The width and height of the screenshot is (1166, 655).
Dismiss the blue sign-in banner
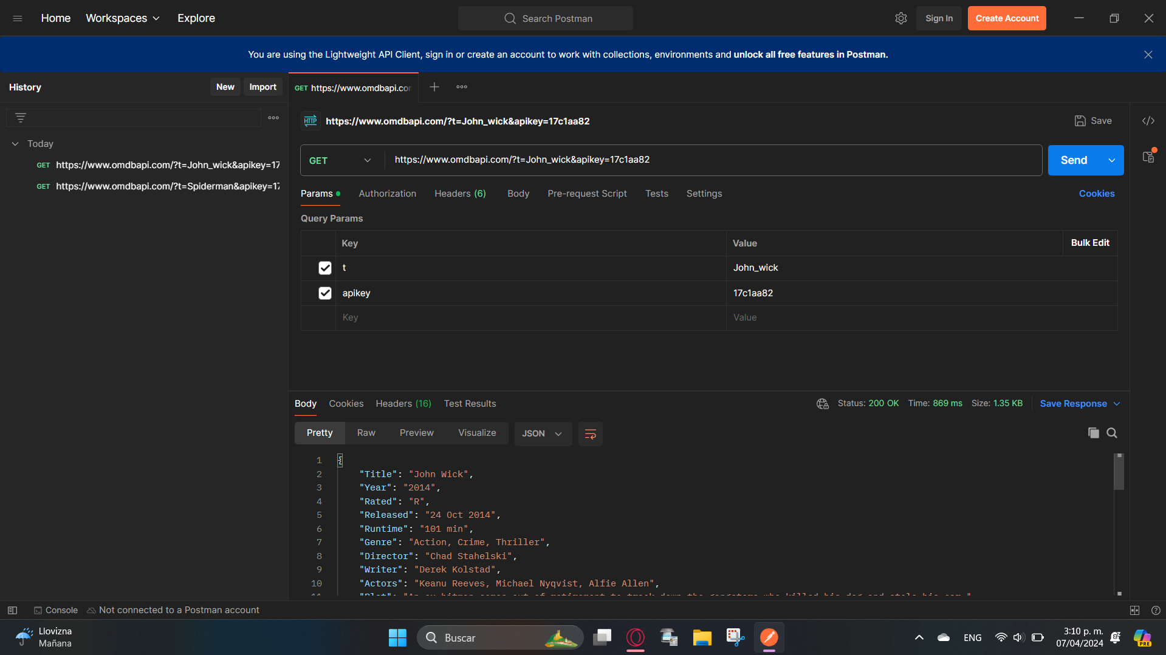click(x=1148, y=55)
